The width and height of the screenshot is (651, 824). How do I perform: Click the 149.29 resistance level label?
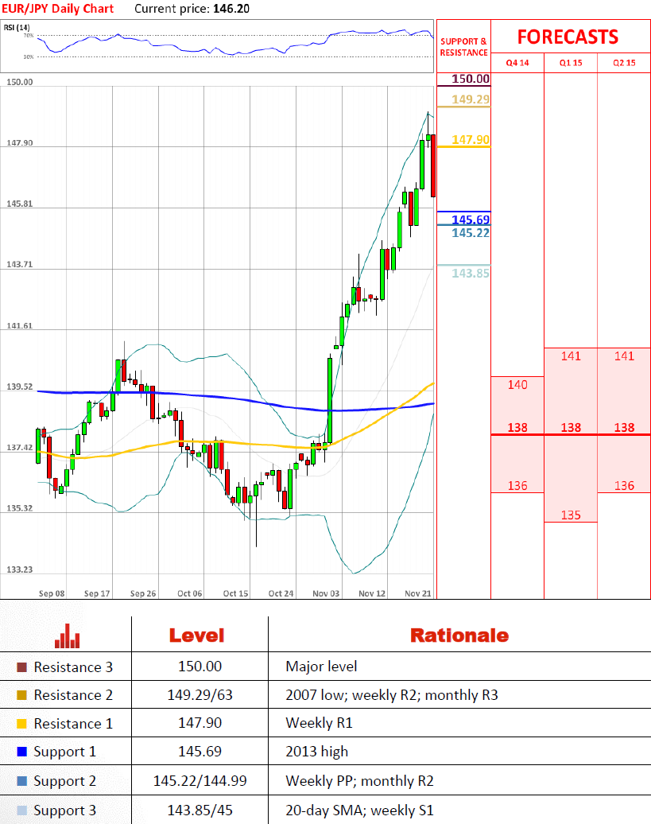pyautogui.click(x=471, y=99)
